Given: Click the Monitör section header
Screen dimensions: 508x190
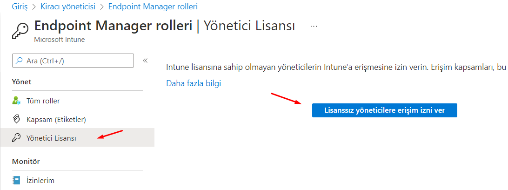Looking at the screenshot, I should [x=26, y=161].
